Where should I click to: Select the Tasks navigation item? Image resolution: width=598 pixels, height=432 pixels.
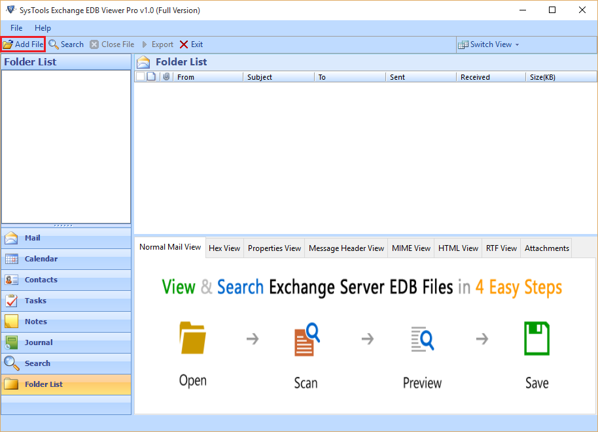pyautogui.click(x=66, y=301)
